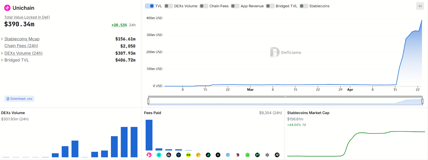Screen dimensions: 428x160
Task: Download the .csv data file
Action: pos(19,99)
